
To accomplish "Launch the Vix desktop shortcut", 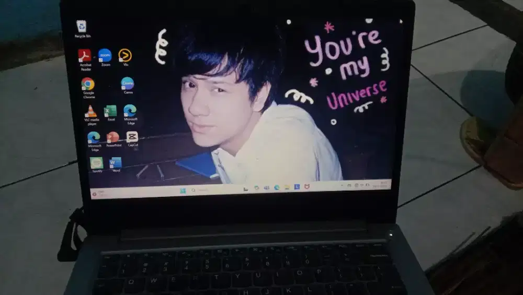I will 125,55.
